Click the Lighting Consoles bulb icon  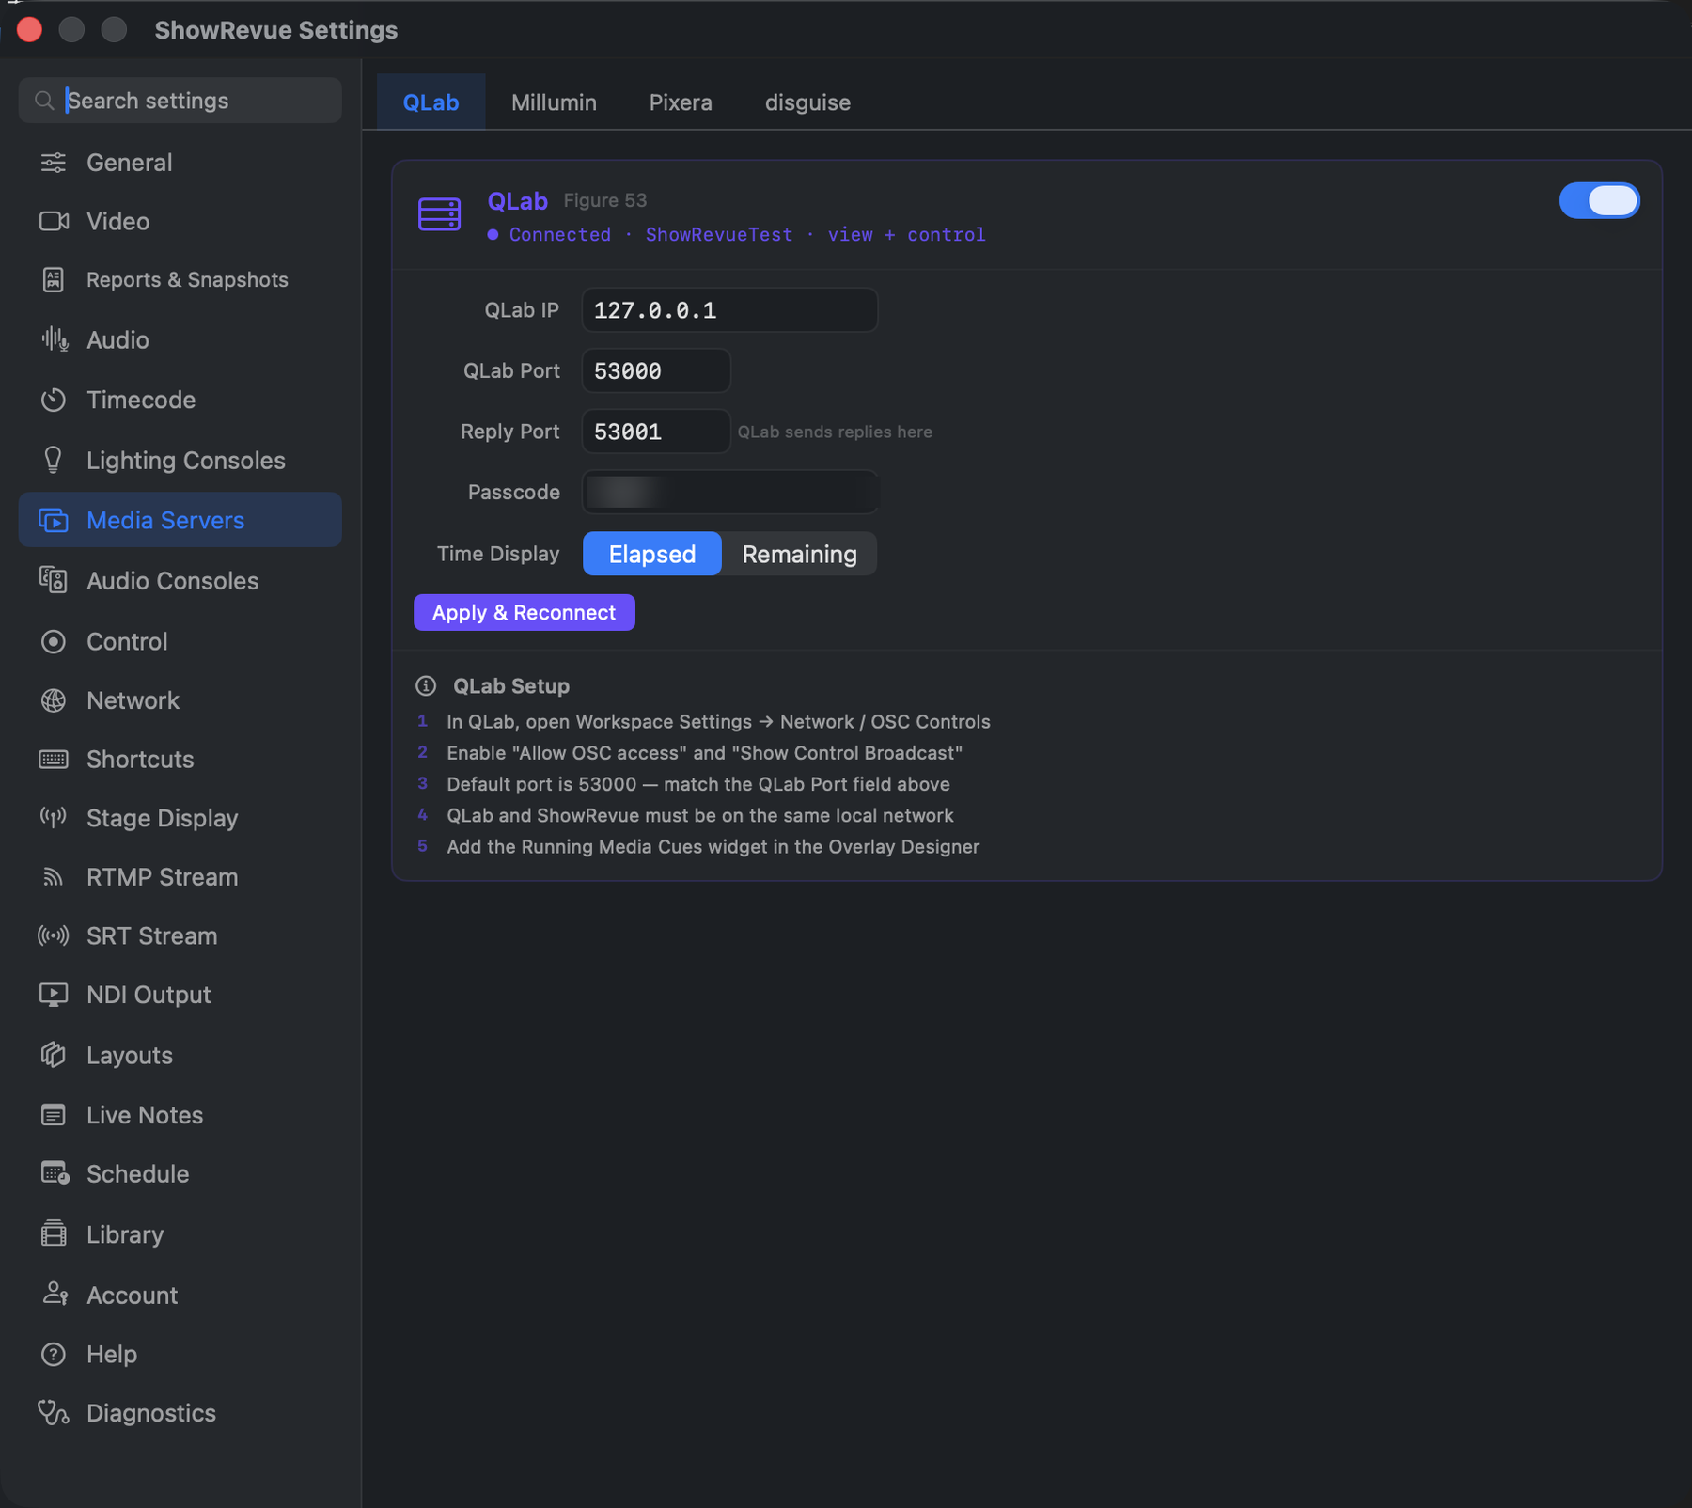(x=54, y=460)
